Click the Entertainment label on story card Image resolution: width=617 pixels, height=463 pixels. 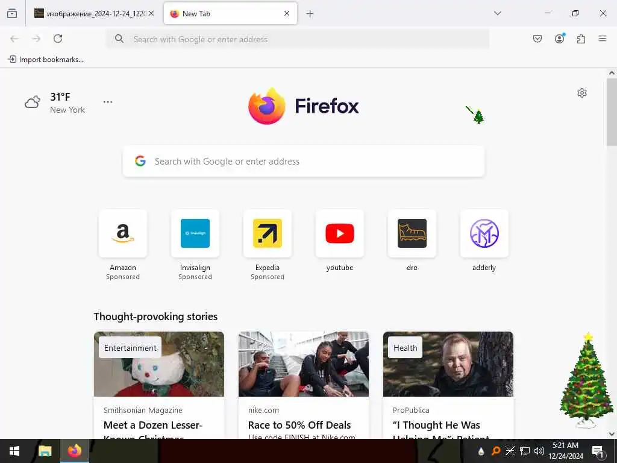pyautogui.click(x=130, y=348)
